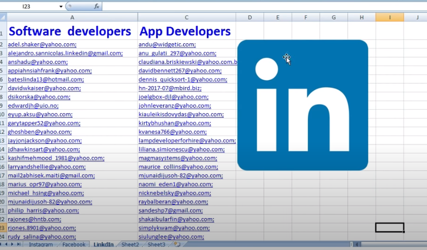427x250 pixels.
Task: Click garytapper52@yahoo.com link
Action: [x=44, y=123]
